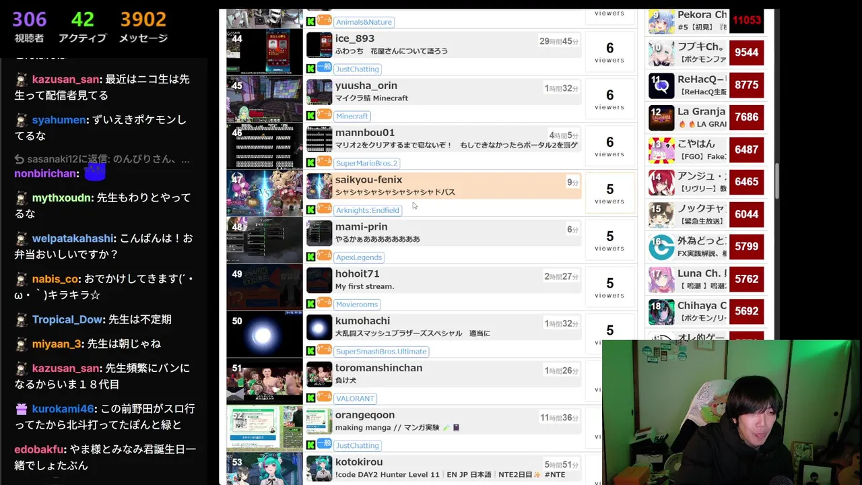
Task: Open the SuperMarioBros.2 category tag
Action: click(x=367, y=163)
